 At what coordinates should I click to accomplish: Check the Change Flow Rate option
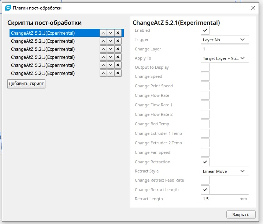(x=205, y=95)
